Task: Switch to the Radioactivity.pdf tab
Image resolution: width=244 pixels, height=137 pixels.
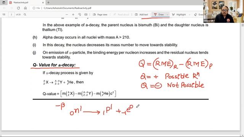Action: coord(26,3)
